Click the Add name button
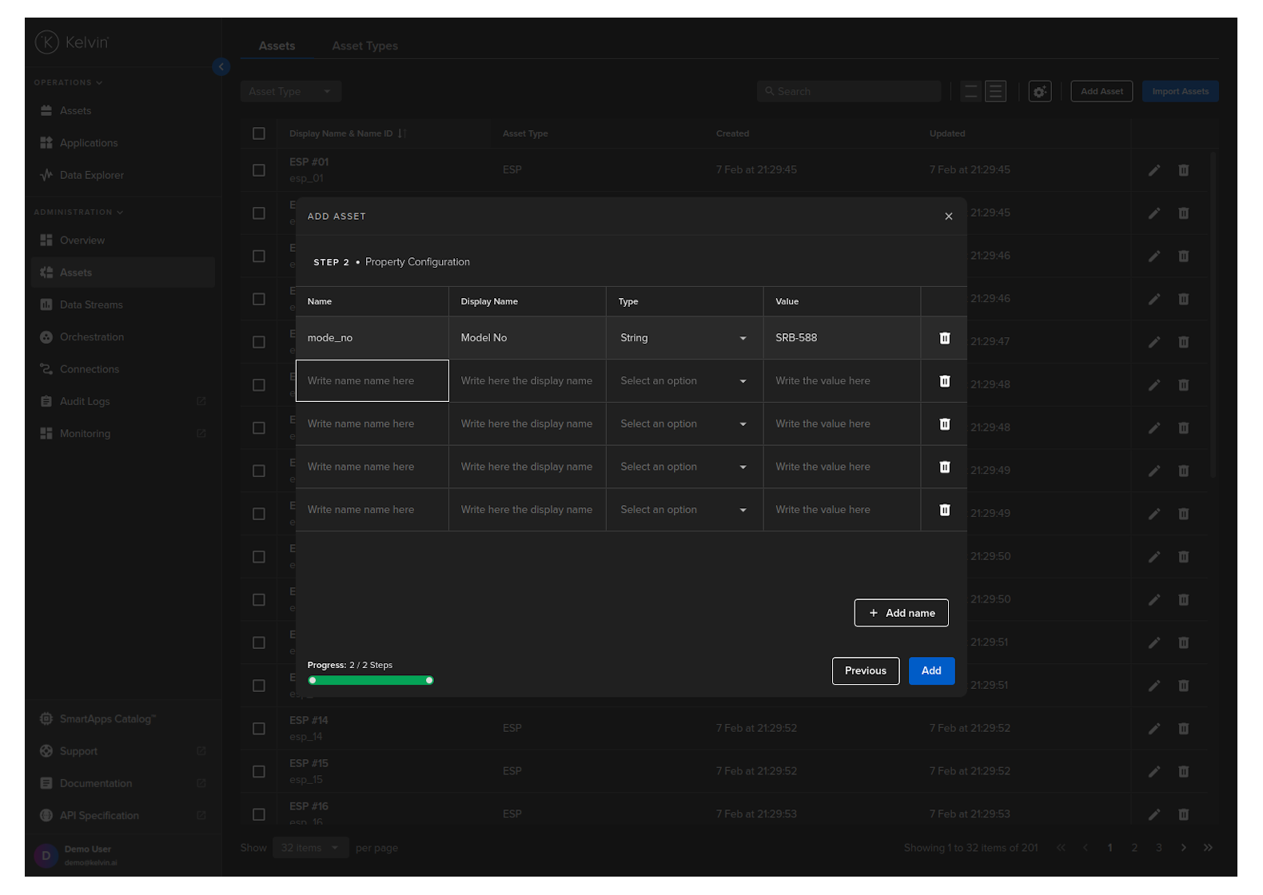The height and width of the screenshot is (895, 1263). click(901, 613)
